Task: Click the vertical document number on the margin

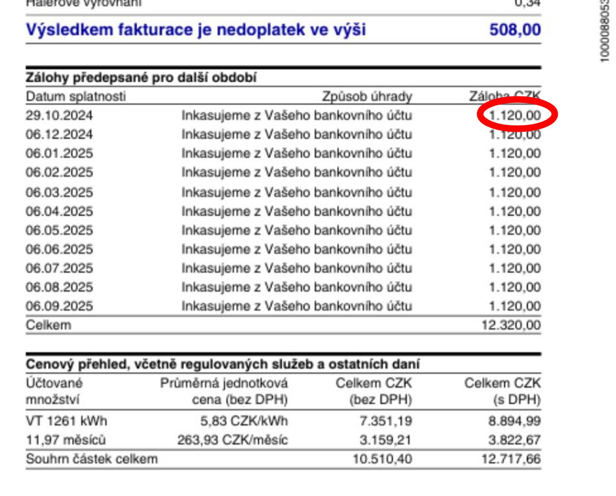Action: (x=604, y=31)
